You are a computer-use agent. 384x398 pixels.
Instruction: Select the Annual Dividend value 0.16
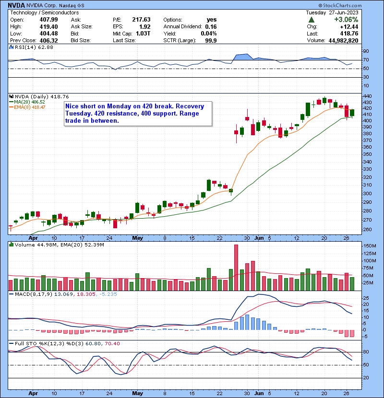coord(211,27)
